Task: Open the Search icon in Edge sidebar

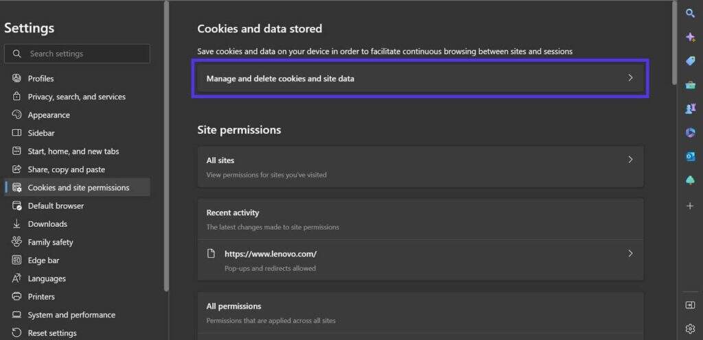Action: click(691, 13)
